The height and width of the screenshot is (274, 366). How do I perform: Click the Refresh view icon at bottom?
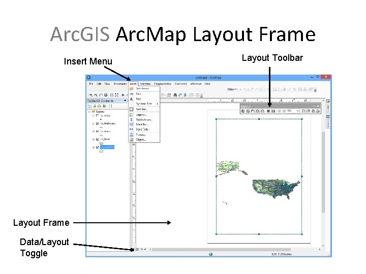141,249
